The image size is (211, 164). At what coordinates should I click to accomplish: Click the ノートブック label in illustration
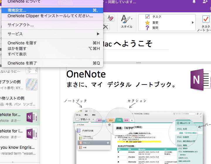pyautogui.click(x=76, y=101)
